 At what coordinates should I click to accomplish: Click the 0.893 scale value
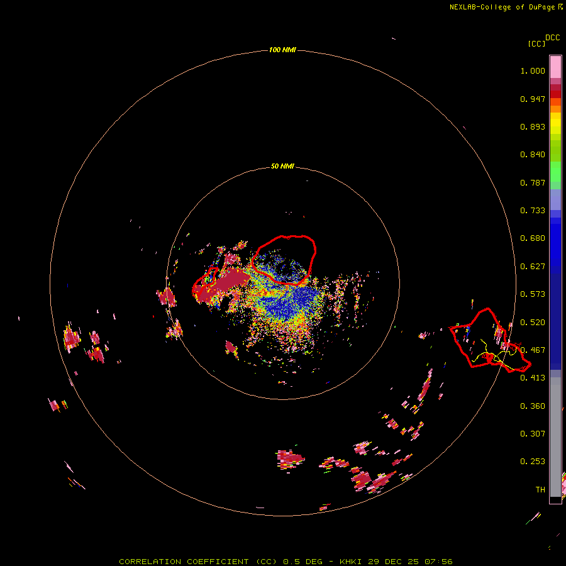click(x=533, y=126)
